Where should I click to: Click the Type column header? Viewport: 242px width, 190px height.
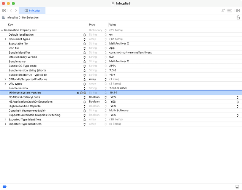tap(92, 25)
